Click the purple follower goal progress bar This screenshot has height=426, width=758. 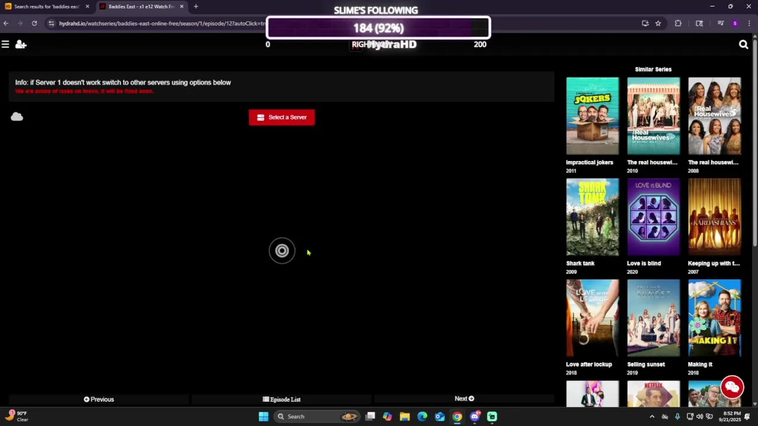pos(378,28)
